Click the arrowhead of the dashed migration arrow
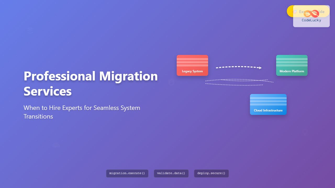335x188 pixels. coord(260,68)
